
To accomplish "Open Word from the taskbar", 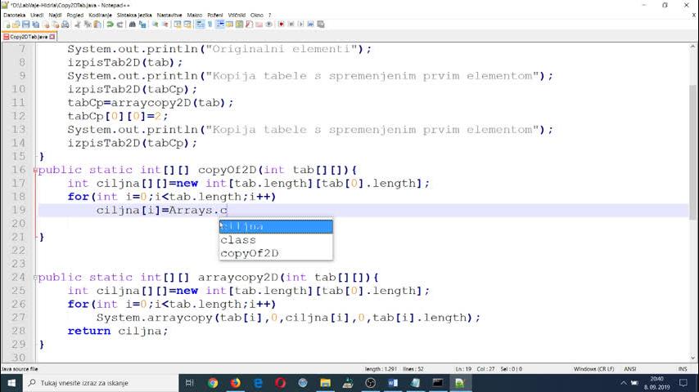I will pos(392,383).
